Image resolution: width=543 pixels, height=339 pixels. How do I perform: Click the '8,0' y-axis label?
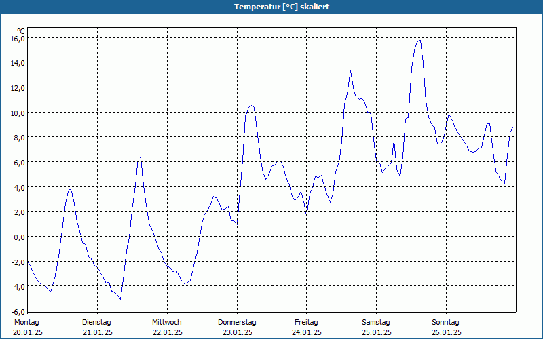coord(20,138)
